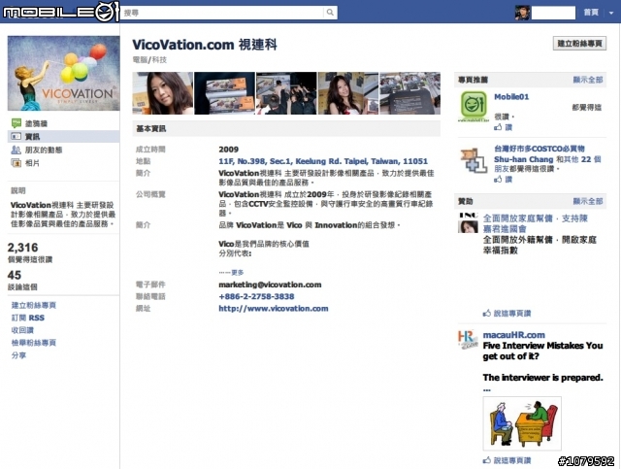Image resolution: width=621 pixels, height=469 pixels.
Task: Click the marketing@vicovation.com email text
Action: pyautogui.click(x=270, y=285)
